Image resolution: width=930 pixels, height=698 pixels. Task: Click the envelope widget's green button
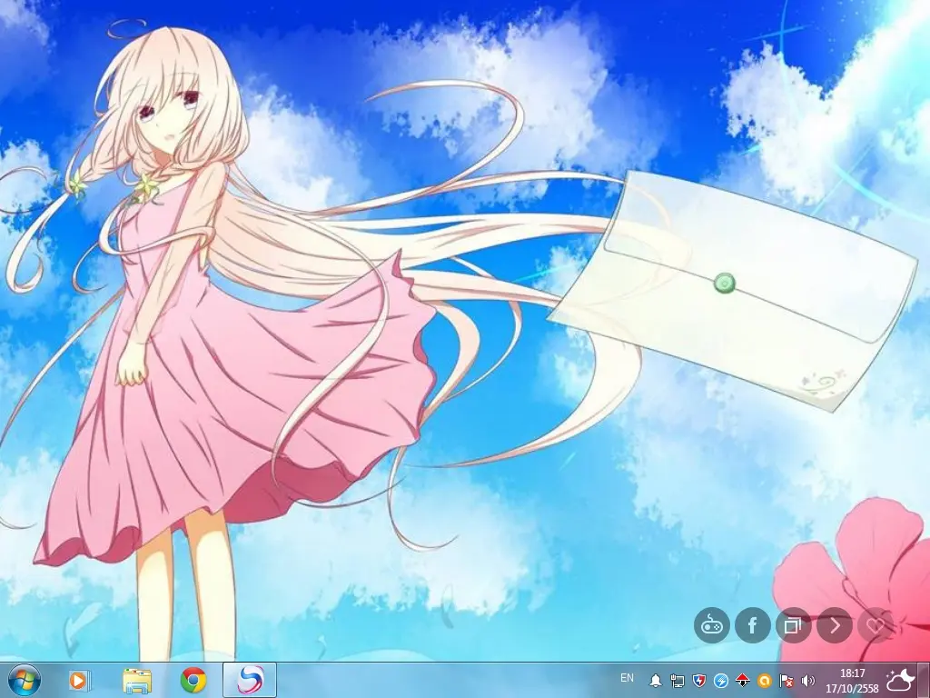click(724, 283)
